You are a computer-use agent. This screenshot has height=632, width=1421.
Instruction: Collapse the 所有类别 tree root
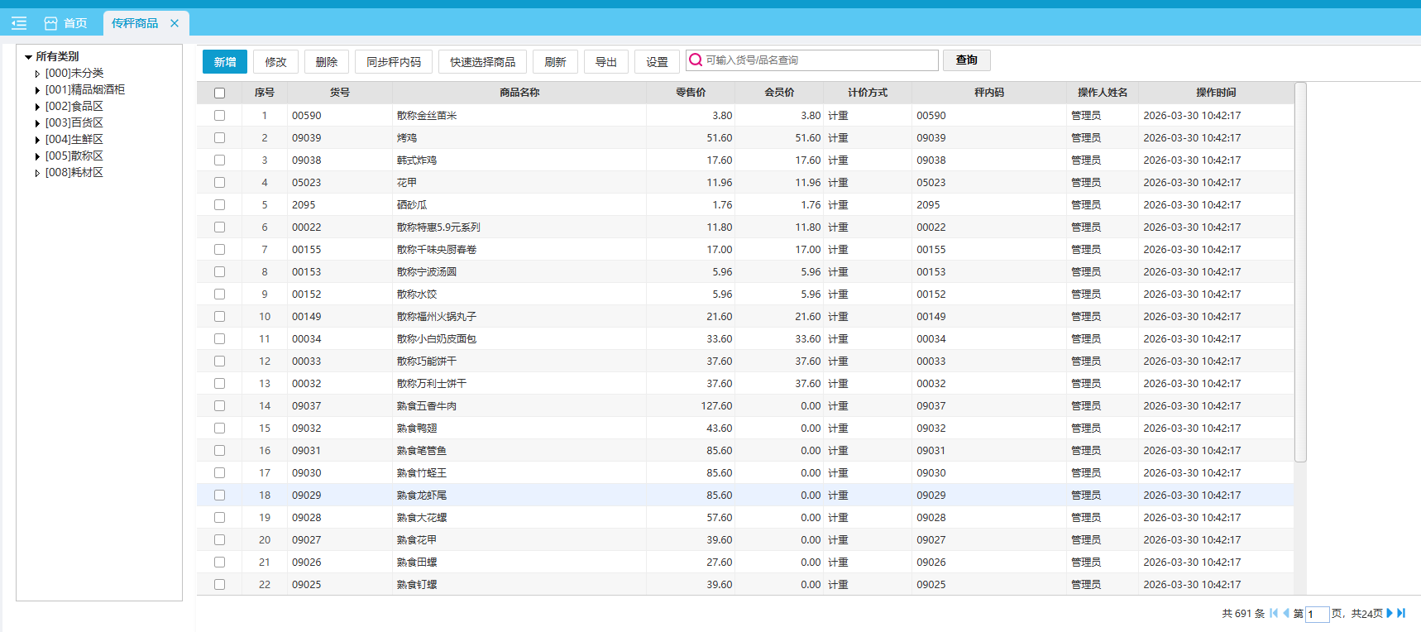point(28,57)
